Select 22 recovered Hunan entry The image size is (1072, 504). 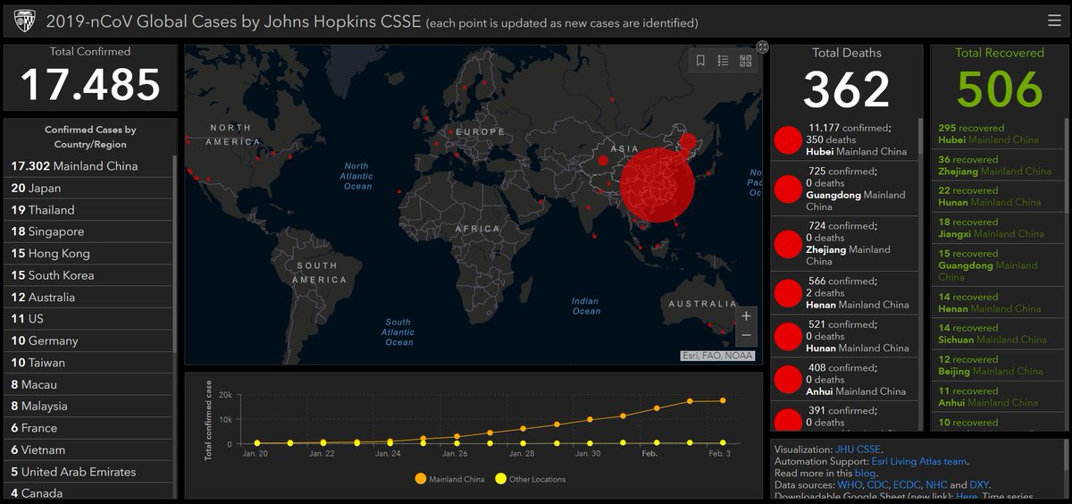(x=997, y=197)
